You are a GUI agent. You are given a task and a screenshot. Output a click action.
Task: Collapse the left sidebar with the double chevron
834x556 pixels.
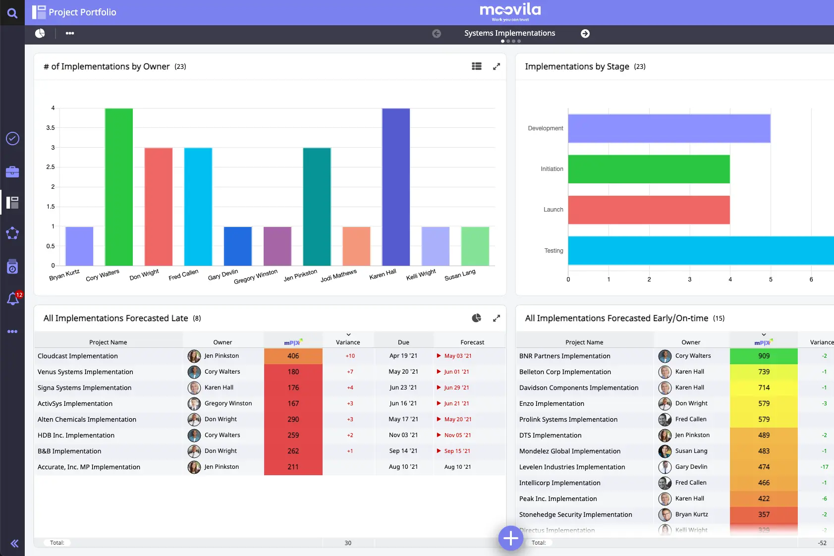coord(14,543)
